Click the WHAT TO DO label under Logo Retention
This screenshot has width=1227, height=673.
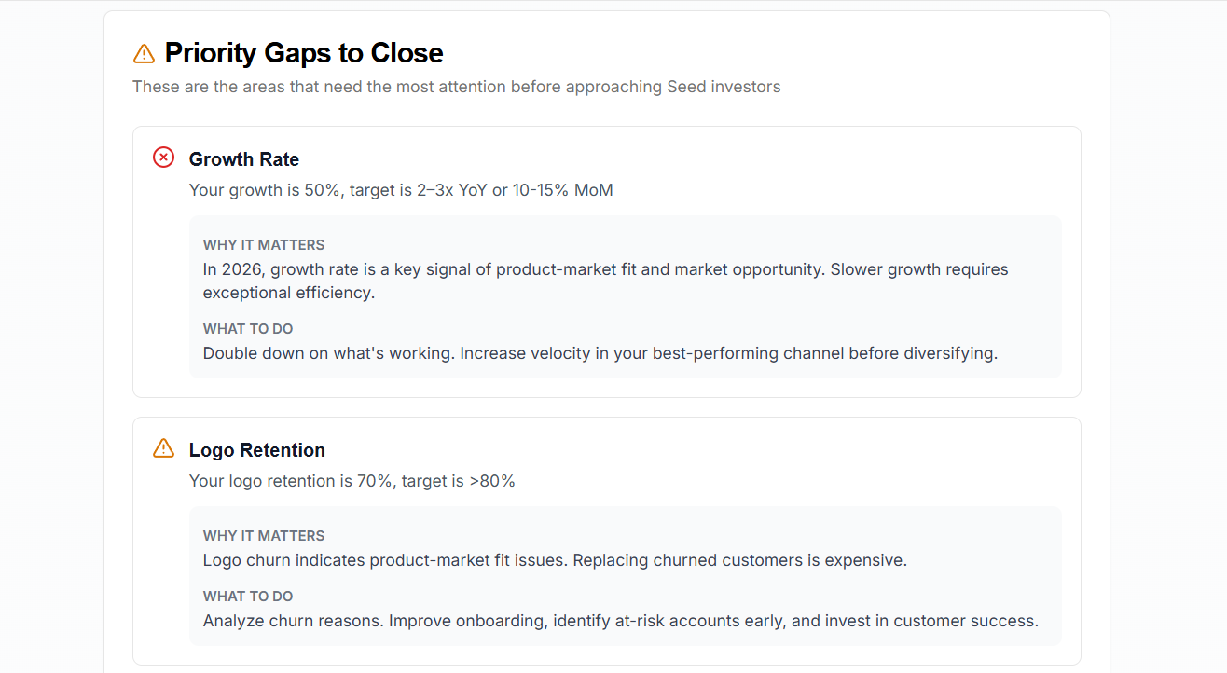[x=248, y=597]
